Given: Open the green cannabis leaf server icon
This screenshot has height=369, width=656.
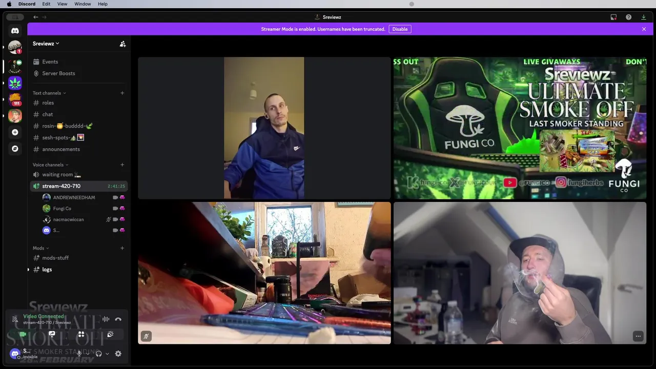Looking at the screenshot, I should coord(15,83).
